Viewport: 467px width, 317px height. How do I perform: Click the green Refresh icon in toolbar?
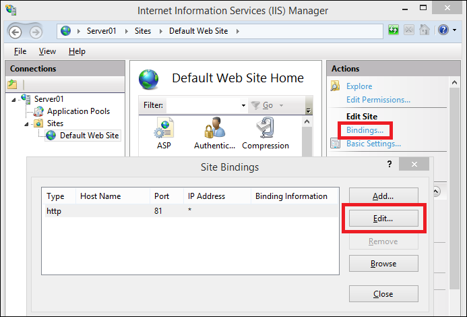tap(394, 30)
